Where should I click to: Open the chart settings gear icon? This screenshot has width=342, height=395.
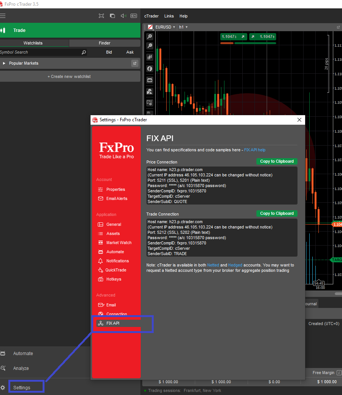149,102
